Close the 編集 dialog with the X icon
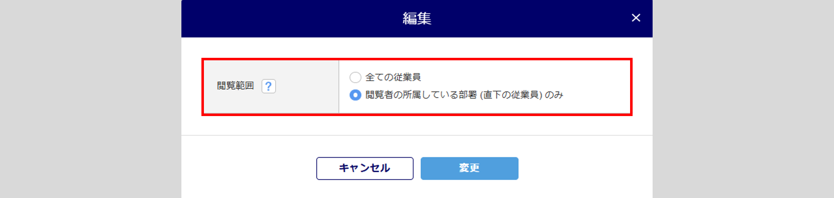Image resolution: width=834 pixels, height=198 pixels. (636, 18)
